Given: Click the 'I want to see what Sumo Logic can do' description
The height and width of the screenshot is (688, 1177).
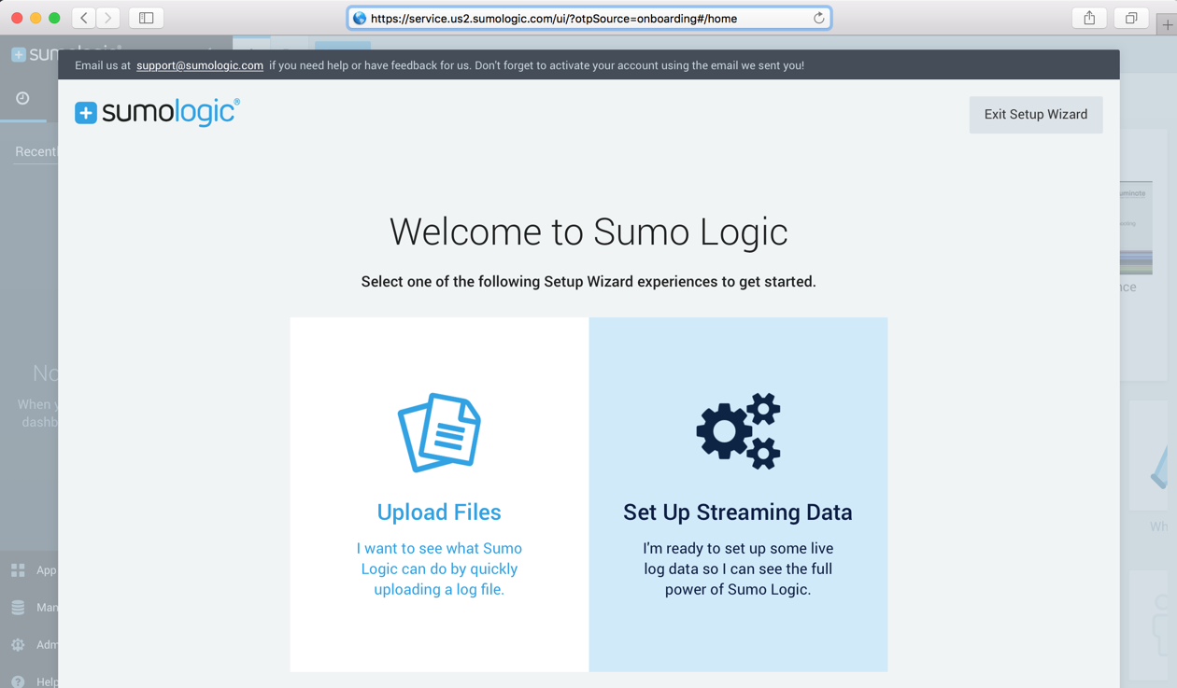Looking at the screenshot, I should click(x=439, y=569).
